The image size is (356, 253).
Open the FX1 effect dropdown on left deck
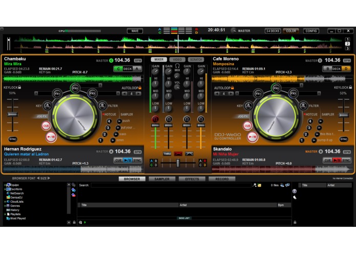(x=36, y=93)
